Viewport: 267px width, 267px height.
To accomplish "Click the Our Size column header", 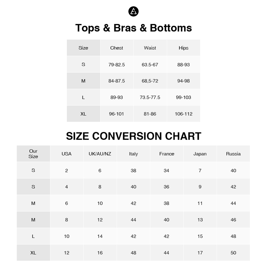I will tap(33, 154).
